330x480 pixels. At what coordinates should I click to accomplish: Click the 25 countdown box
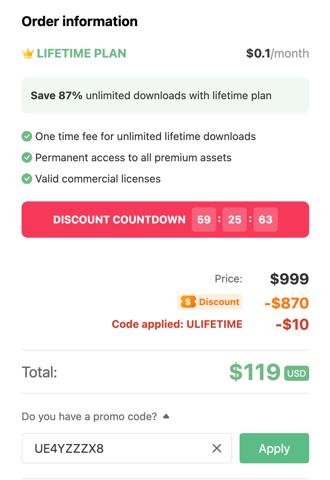tap(235, 220)
